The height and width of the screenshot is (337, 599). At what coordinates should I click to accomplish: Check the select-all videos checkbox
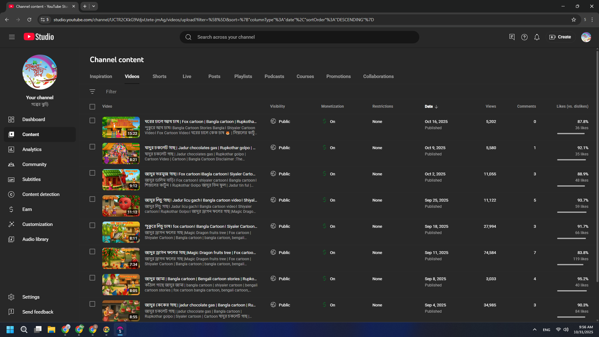[92, 107]
